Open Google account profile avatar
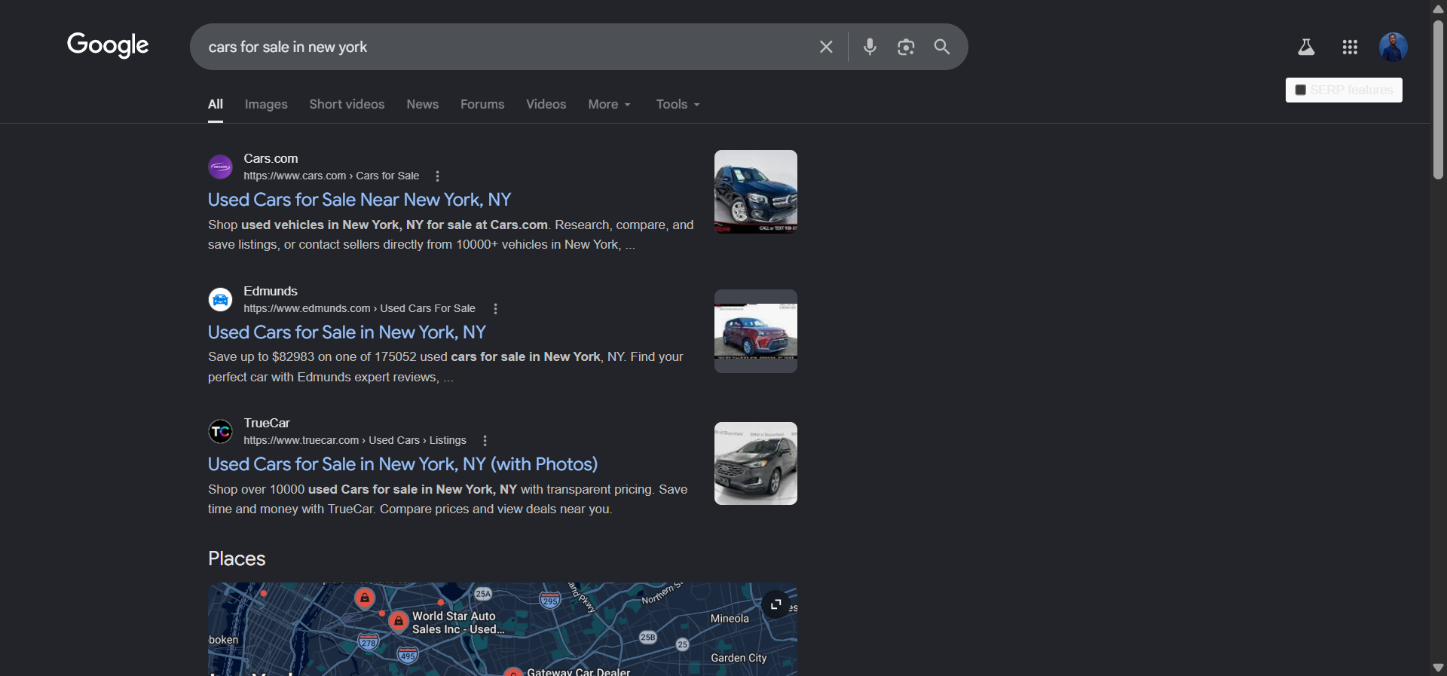Screen dimensions: 1447x676 1393,47
